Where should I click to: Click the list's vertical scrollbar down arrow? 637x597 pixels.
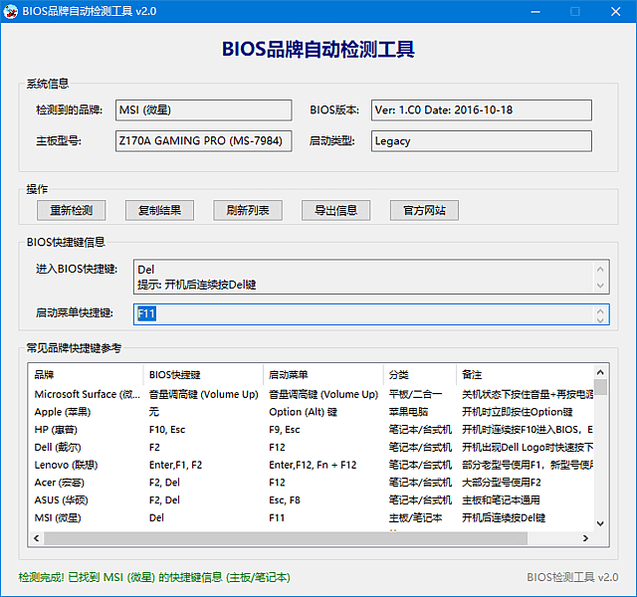[600, 523]
